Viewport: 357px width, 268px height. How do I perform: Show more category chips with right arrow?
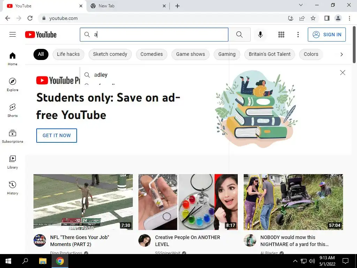click(x=341, y=54)
